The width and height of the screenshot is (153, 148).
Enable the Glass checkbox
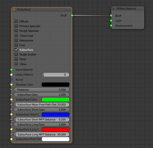pos(16,59)
